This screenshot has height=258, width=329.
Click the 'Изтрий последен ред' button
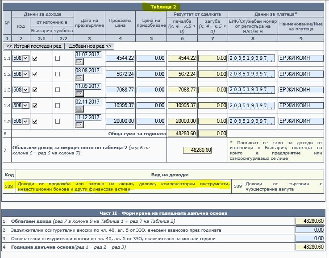coord(33,46)
